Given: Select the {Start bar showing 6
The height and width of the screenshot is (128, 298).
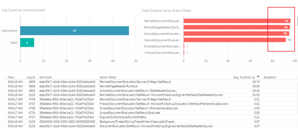Looking at the screenshot, I should [x=27, y=43].
